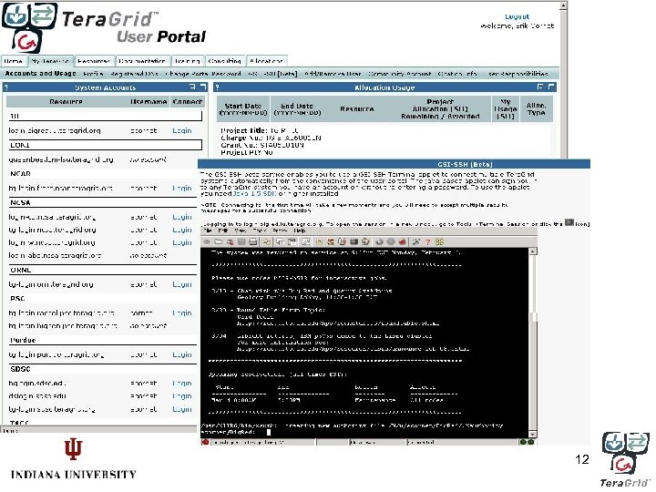
Task: Click Login for the NCAR frost resource
Action: tap(182, 189)
